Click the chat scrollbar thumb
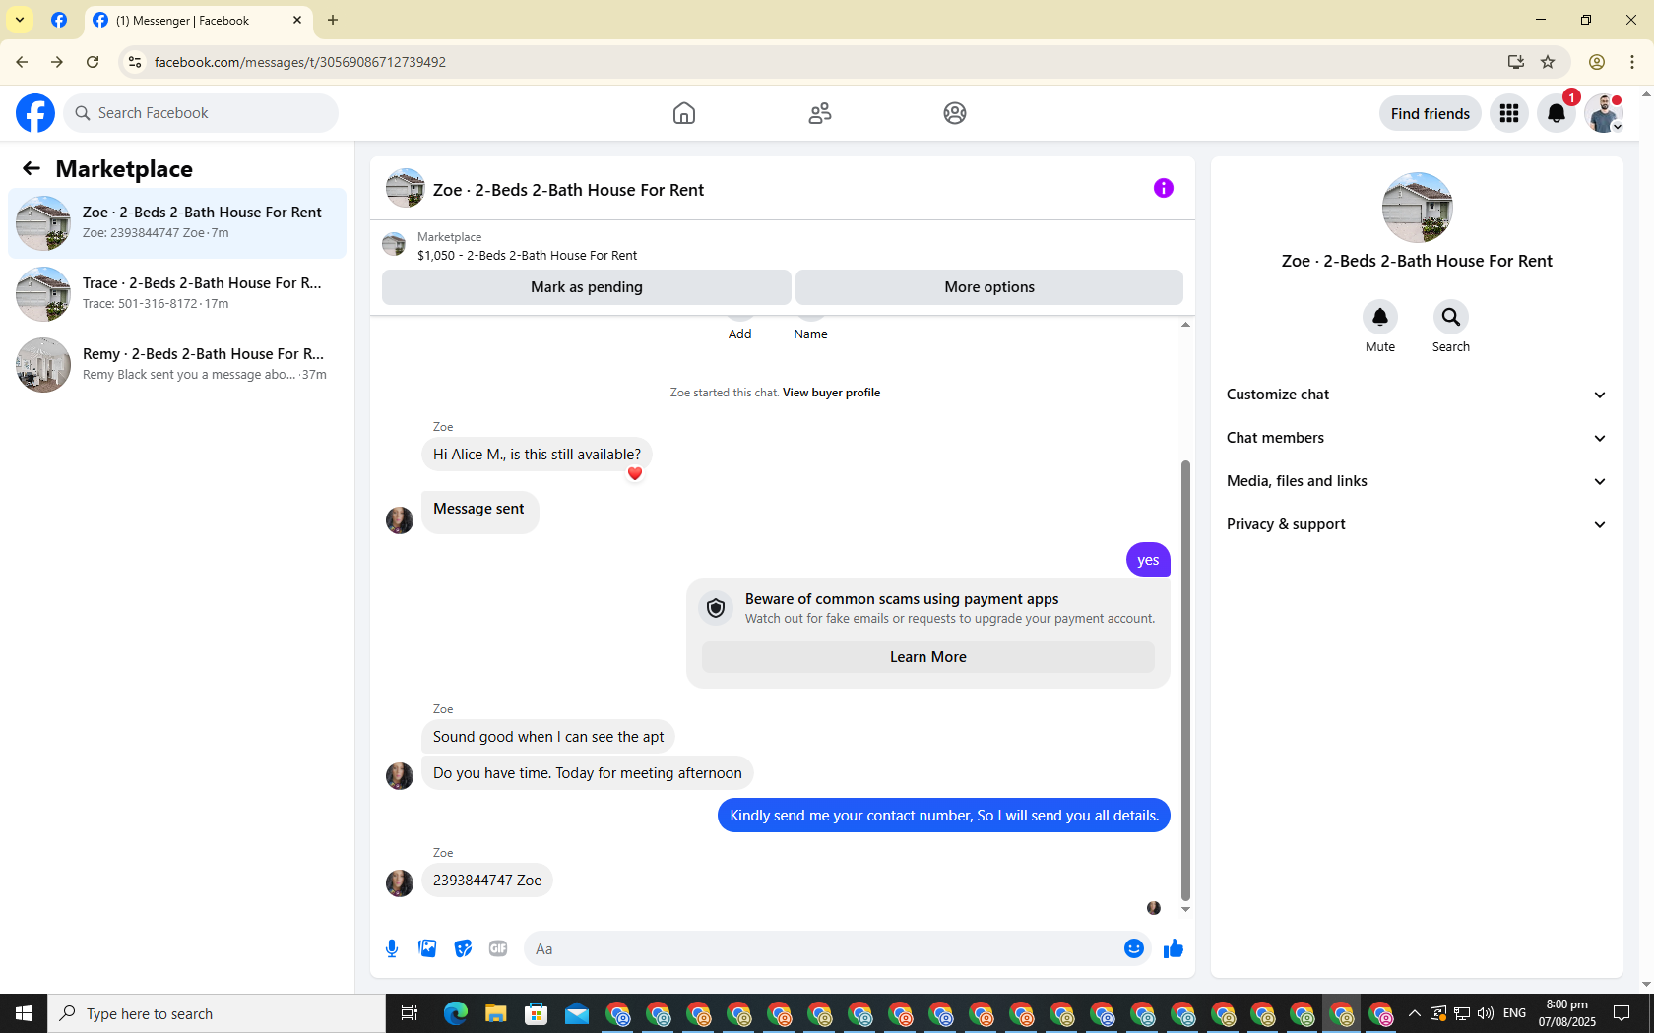Image resolution: width=1654 pixels, height=1033 pixels. click(1185, 681)
